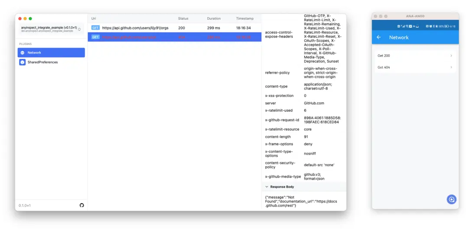The image size is (476, 229).
Task: Click the chevron beside Get 200
Action: coord(451,55)
